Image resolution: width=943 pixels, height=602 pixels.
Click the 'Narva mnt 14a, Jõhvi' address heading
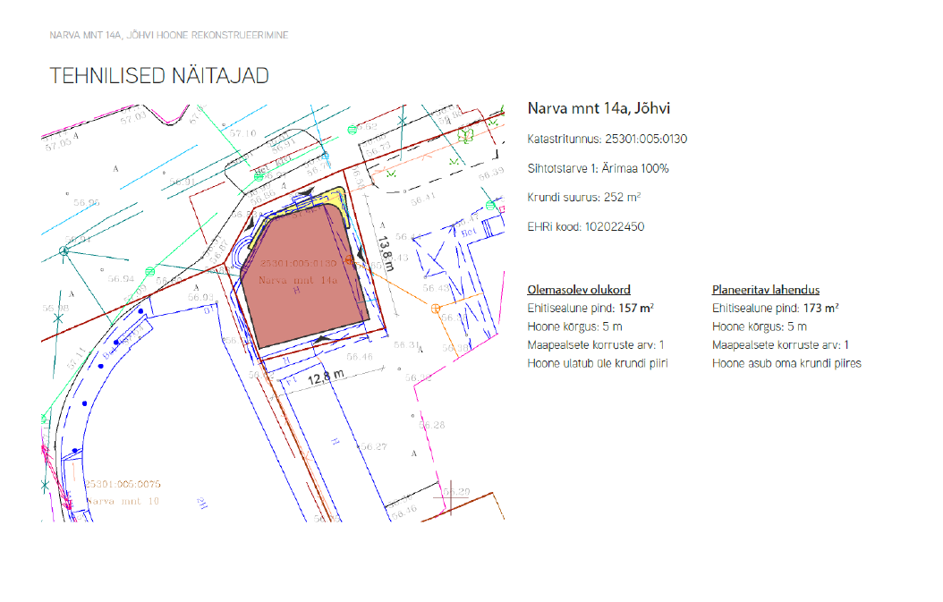click(599, 109)
